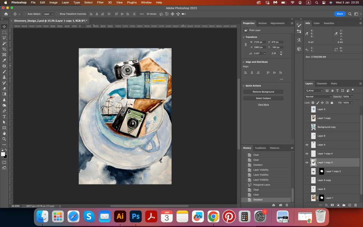
Task: Delete layer using trash icon in Layers
Action: (x=356, y=205)
